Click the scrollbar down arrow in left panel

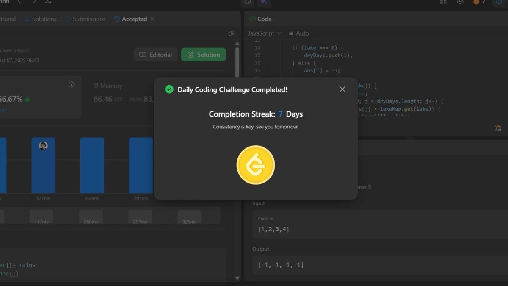[x=237, y=278]
